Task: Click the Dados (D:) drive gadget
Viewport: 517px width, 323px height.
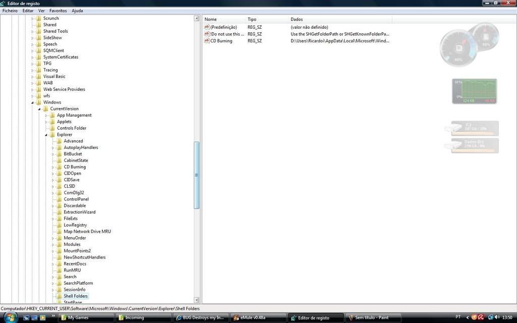Action: pos(472,146)
